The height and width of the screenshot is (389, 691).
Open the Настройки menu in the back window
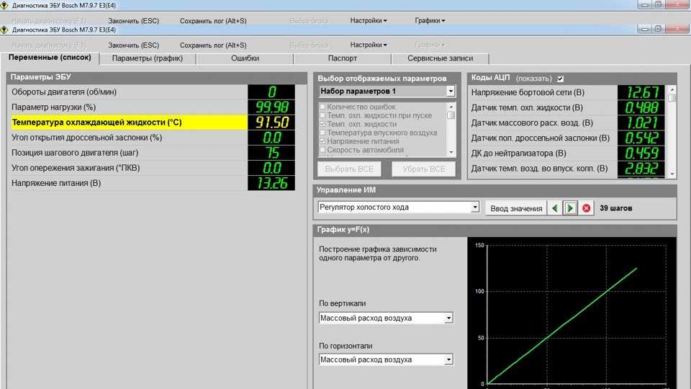coord(369,21)
